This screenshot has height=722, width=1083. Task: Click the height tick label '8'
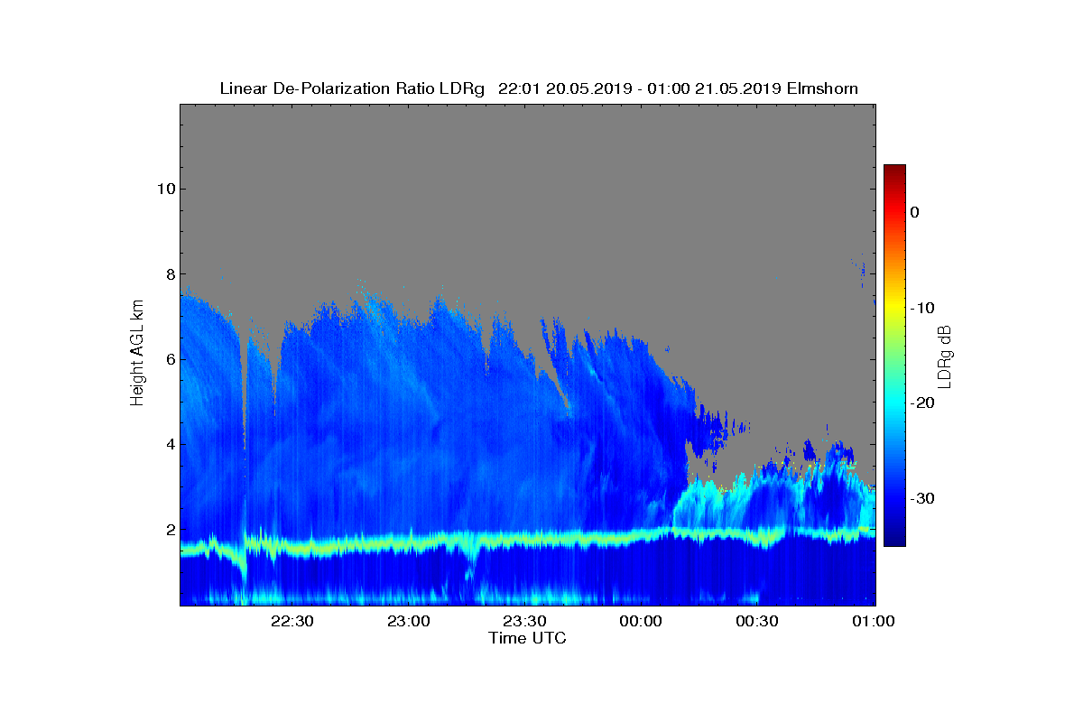pos(169,274)
